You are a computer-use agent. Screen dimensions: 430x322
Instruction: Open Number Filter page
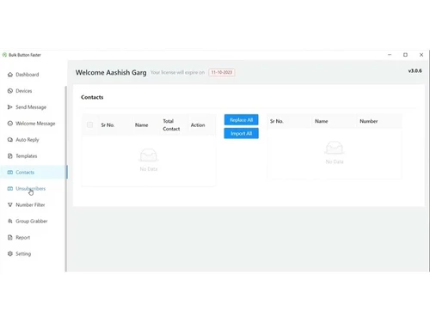30,205
